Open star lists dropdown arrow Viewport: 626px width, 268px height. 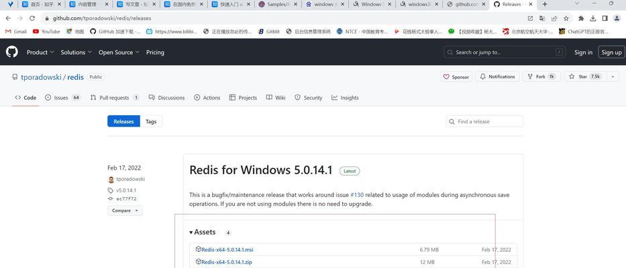pos(613,76)
